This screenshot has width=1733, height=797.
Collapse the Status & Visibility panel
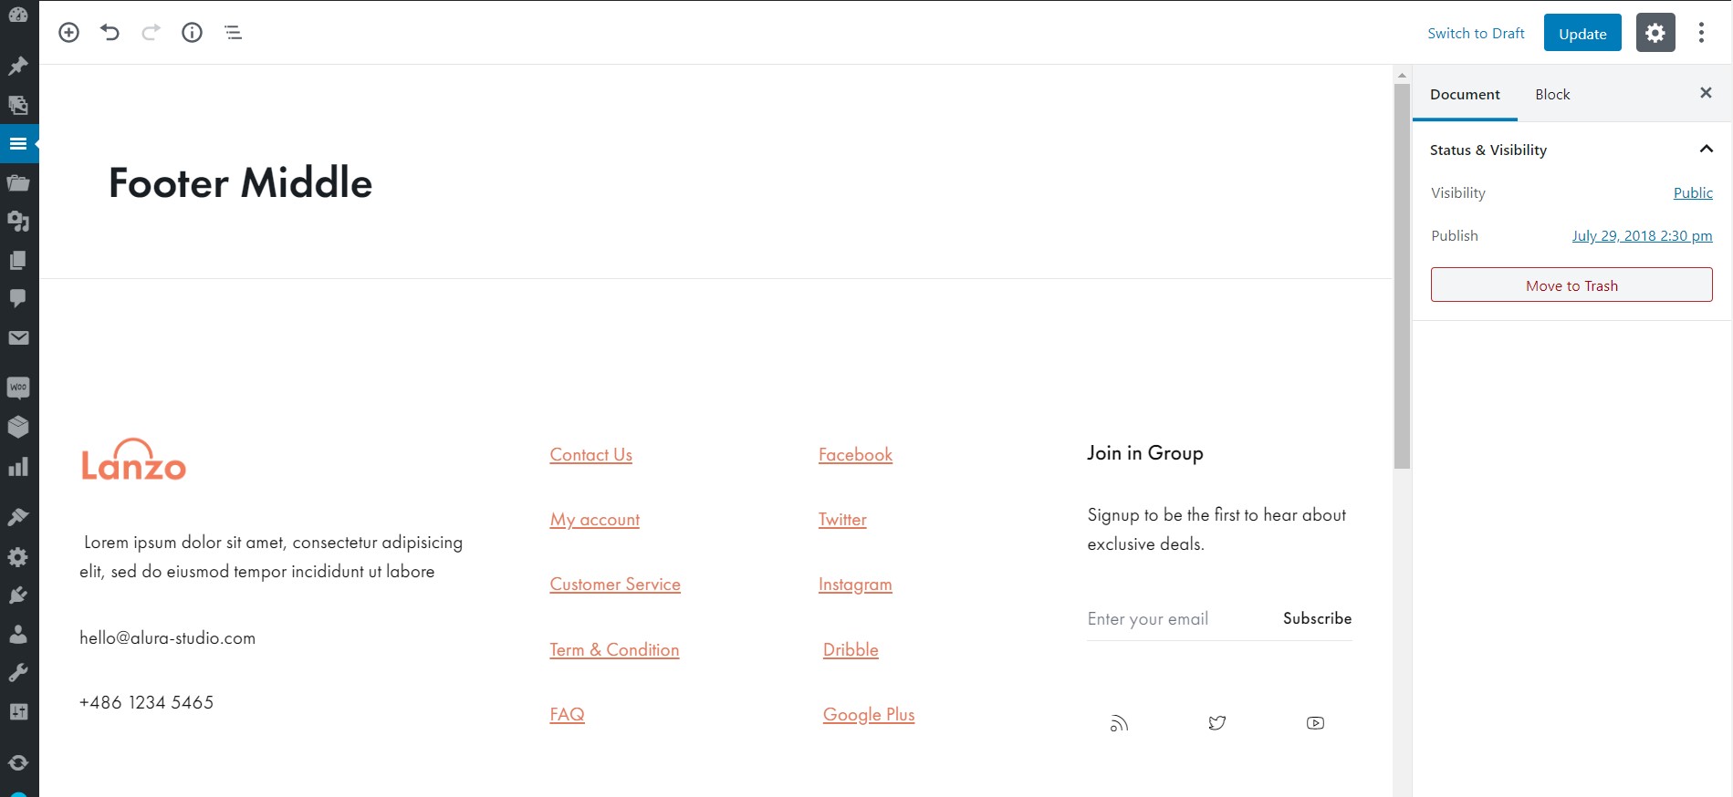(1706, 150)
